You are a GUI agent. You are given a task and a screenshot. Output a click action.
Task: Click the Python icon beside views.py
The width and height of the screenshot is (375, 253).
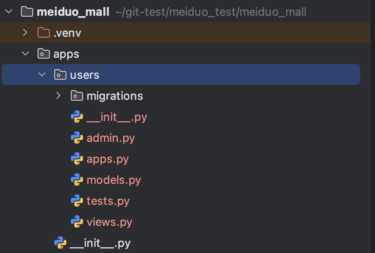[x=77, y=222]
